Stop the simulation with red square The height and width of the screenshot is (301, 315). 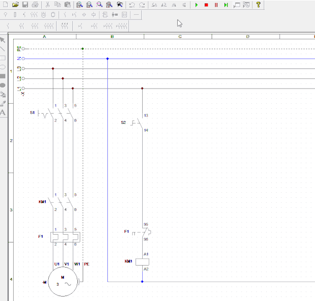tap(206, 5)
